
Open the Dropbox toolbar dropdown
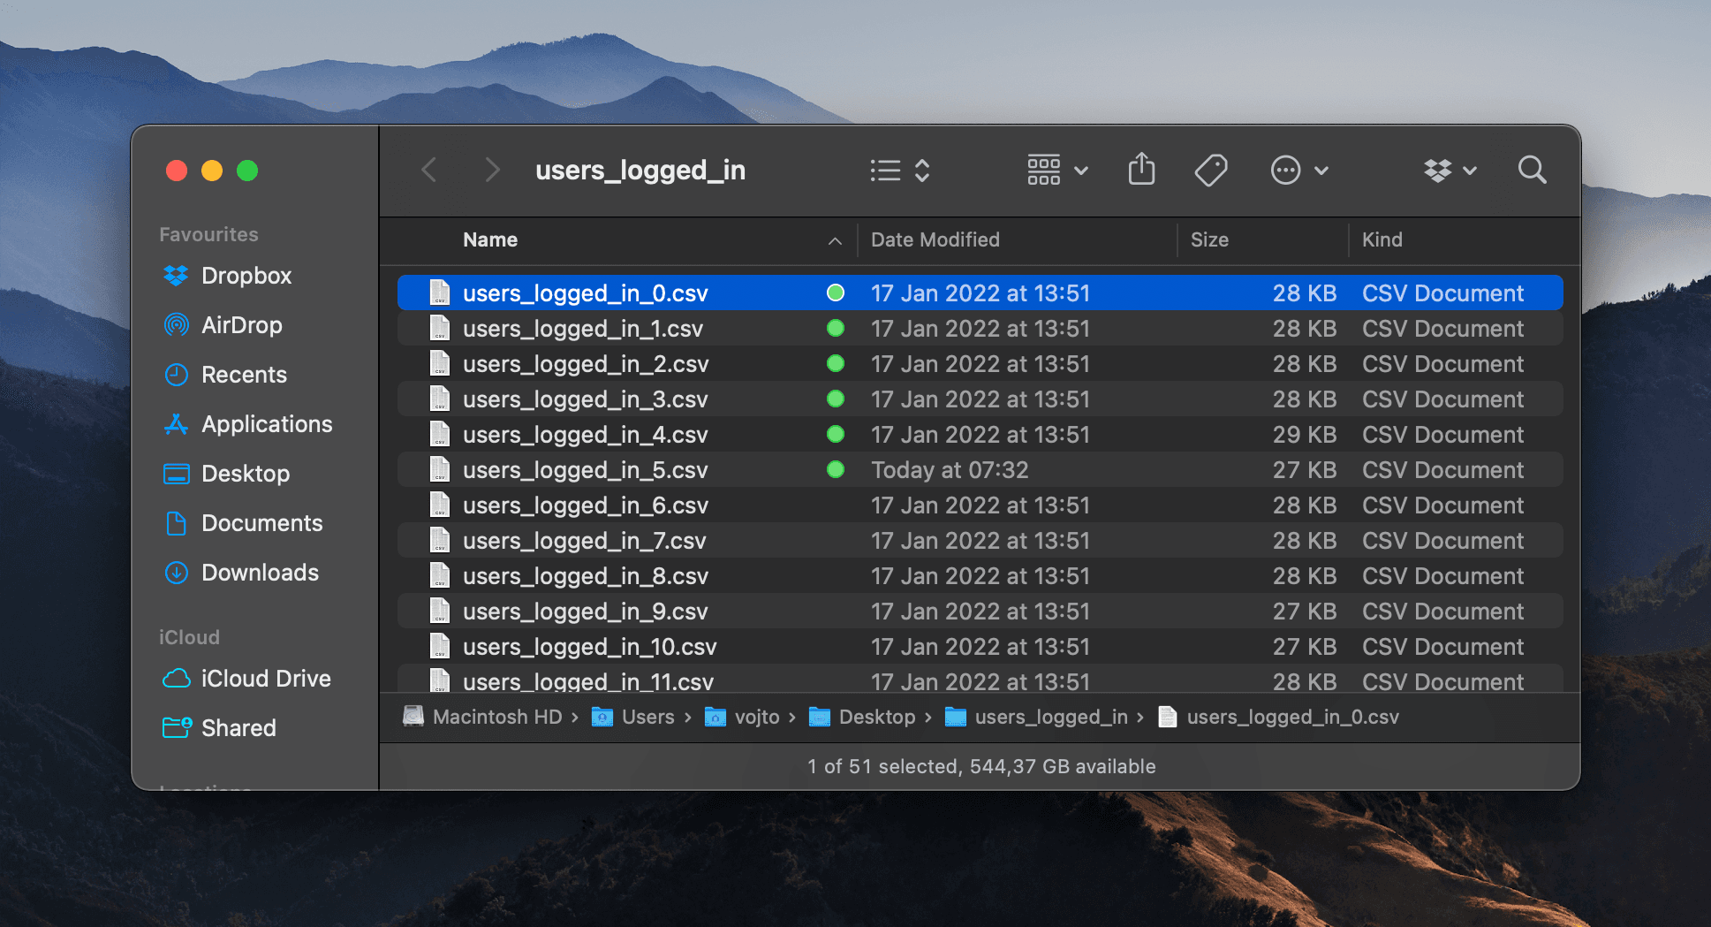coord(1450,170)
